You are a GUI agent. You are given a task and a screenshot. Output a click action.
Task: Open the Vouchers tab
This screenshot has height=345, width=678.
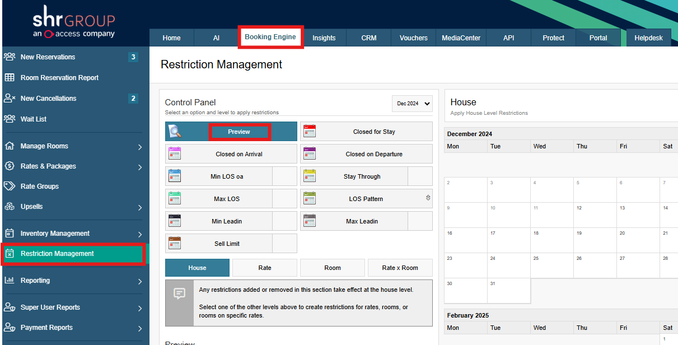click(x=414, y=38)
